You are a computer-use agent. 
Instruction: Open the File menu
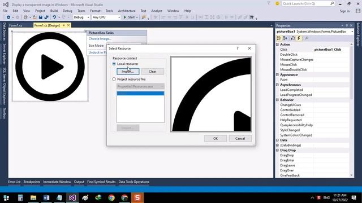coord(5,11)
